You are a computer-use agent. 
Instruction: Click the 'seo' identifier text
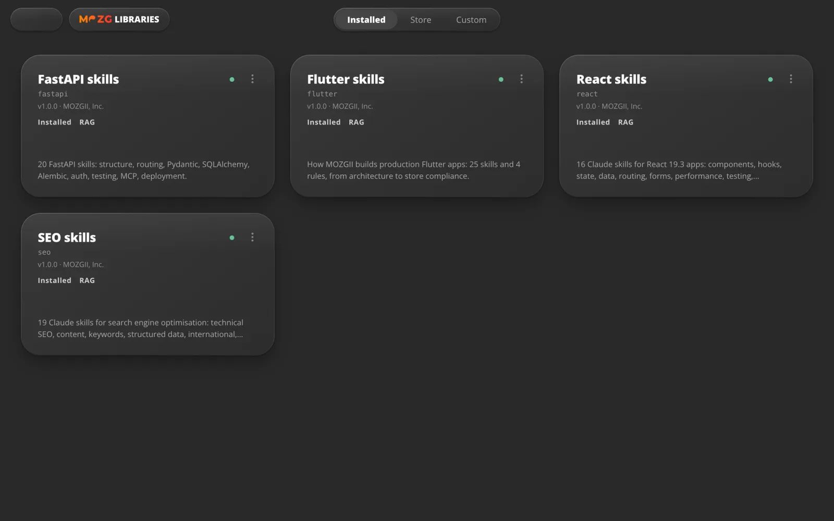coord(44,252)
